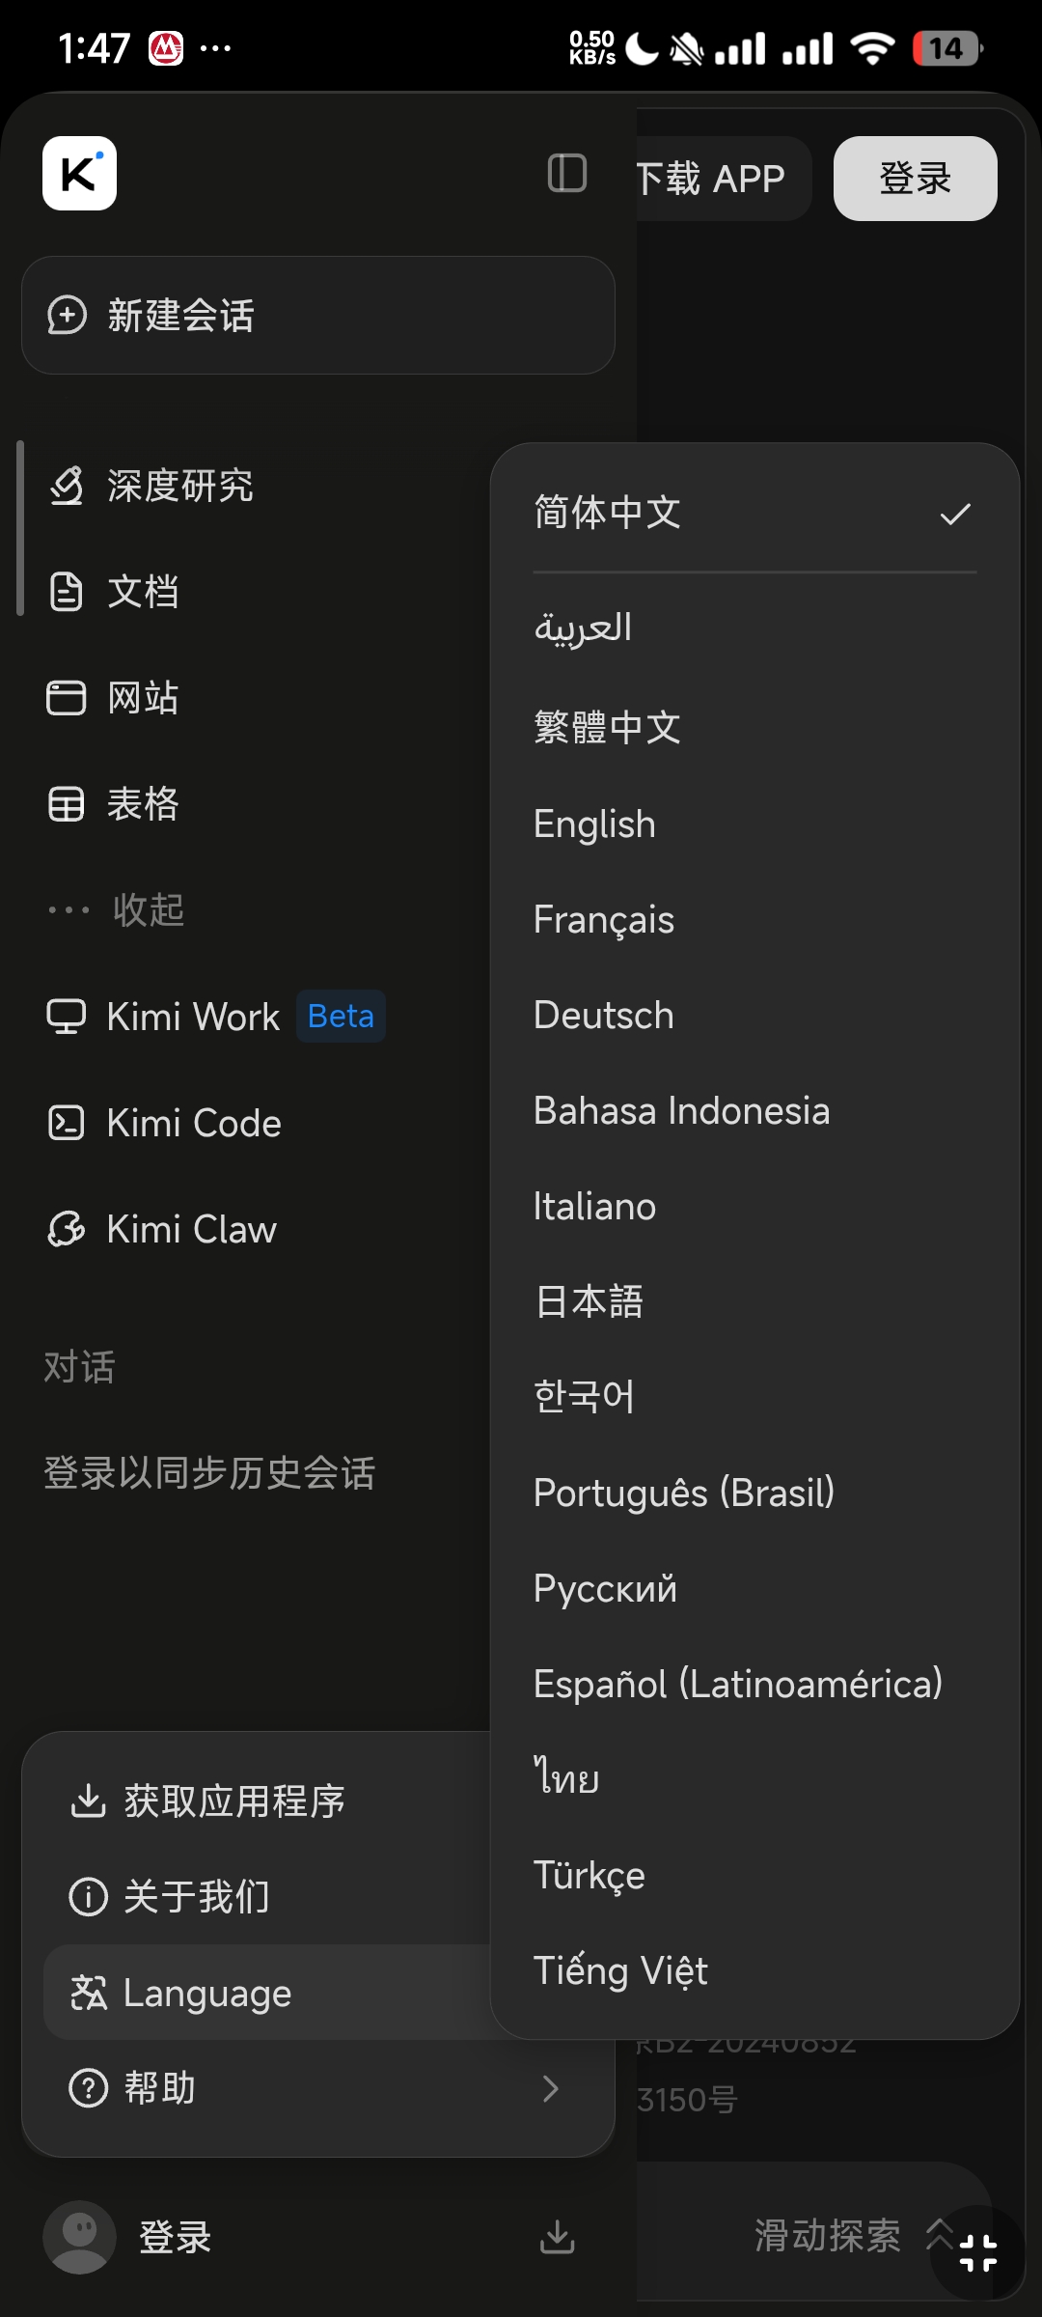The image size is (1042, 2317).
Task: Tap 登录以同步历史会话 text
Action: pos(209,1473)
